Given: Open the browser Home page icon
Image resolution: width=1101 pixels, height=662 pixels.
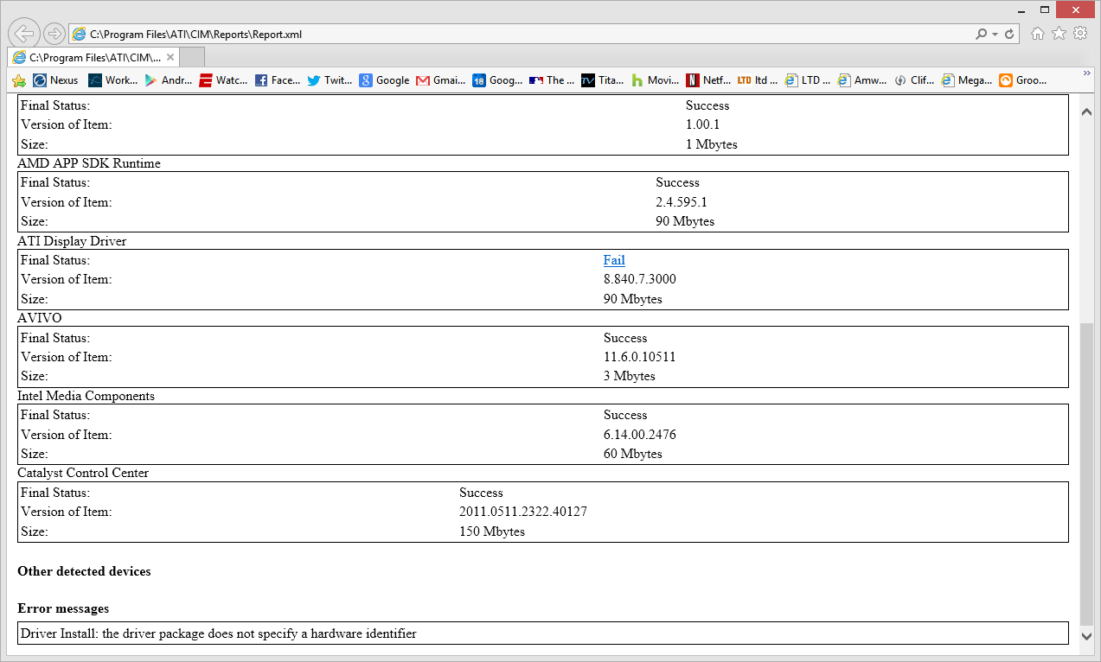Looking at the screenshot, I should click(x=1038, y=33).
